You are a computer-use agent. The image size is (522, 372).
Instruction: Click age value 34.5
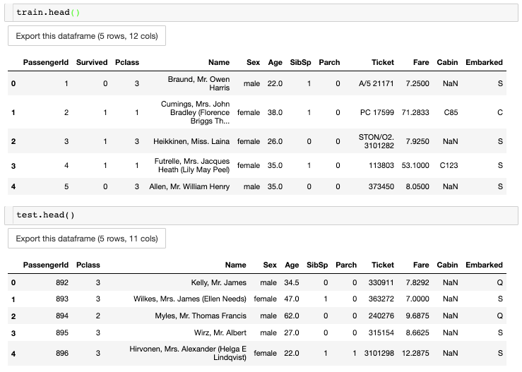tap(292, 283)
